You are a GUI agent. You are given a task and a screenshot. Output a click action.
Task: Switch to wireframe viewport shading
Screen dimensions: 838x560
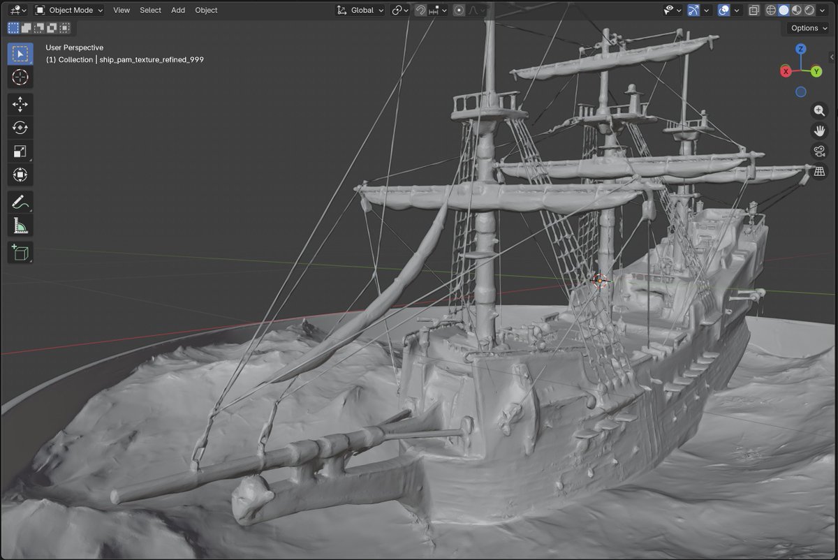click(x=771, y=10)
